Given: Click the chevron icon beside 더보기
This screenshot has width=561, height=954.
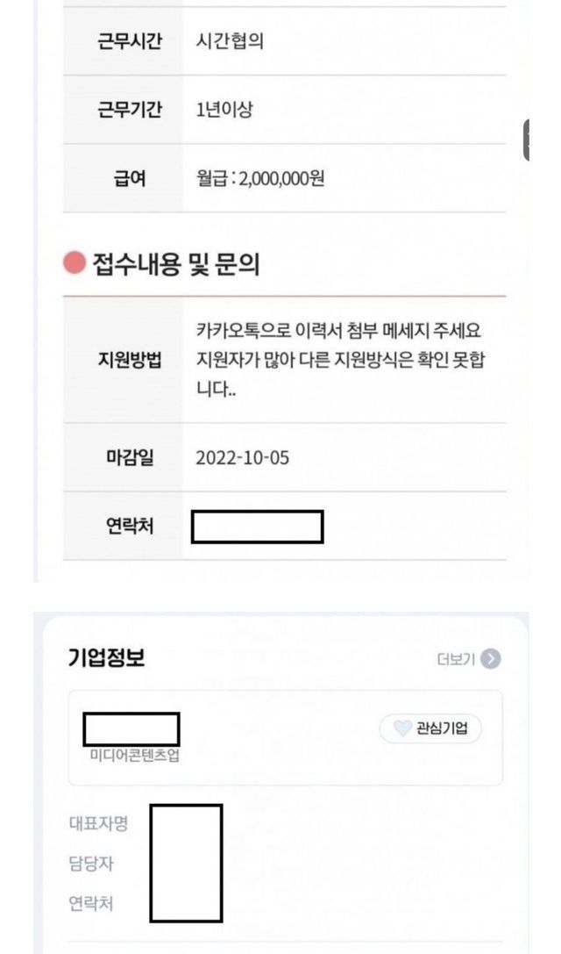Looking at the screenshot, I should (492, 659).
